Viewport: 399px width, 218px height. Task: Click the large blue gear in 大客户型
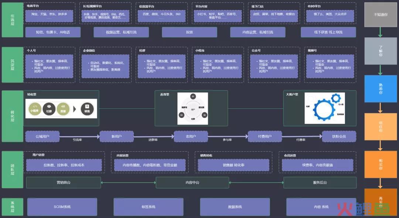324,110
